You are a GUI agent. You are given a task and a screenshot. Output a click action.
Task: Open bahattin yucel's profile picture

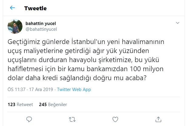(x=15, y=27)
